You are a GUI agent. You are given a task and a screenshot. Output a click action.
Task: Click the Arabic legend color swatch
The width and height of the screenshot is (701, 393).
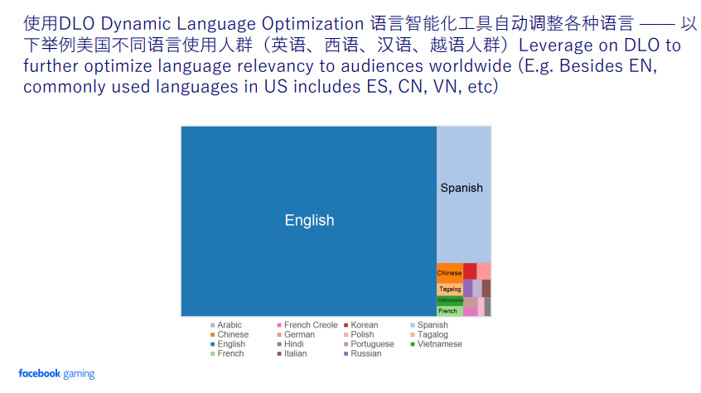pyautogui.click(x=212, y=325)
